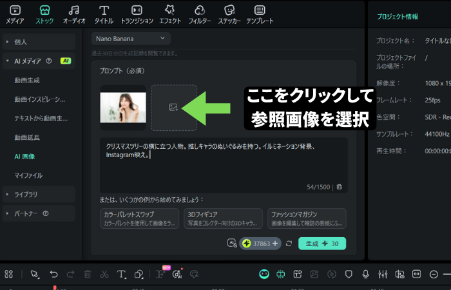Viewport: 451px width, 290px height.
Task: Click the refresh credits icon
Action: (x=289, y=244)
